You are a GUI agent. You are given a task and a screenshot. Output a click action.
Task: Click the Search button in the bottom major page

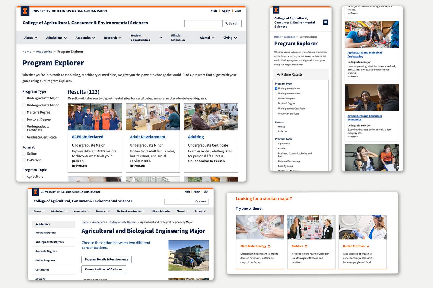click(201, 202)
